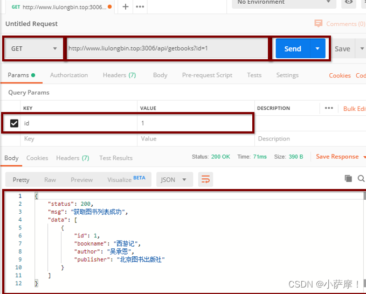Expand the Send button dropdown arrow
The image size is (366, 294).
pyautogui.click(x=317, y=48)
